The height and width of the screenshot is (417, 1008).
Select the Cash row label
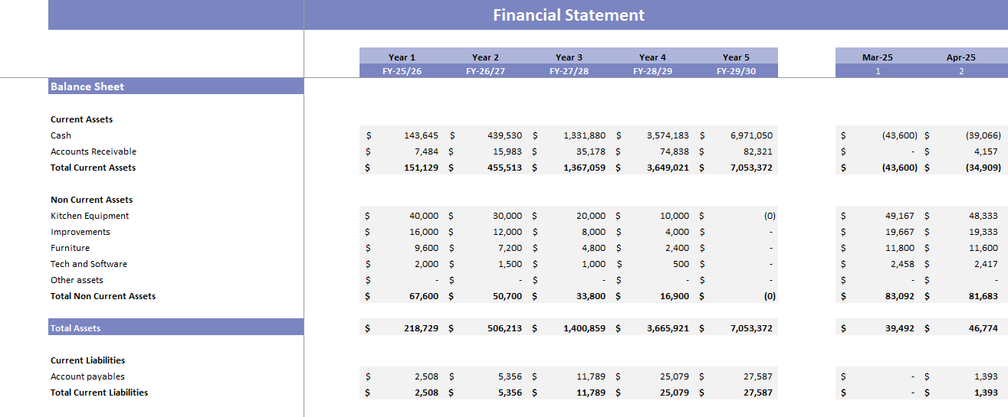[61, 135]
